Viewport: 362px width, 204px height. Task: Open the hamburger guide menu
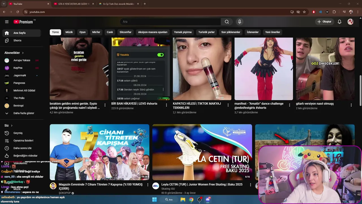7,22
